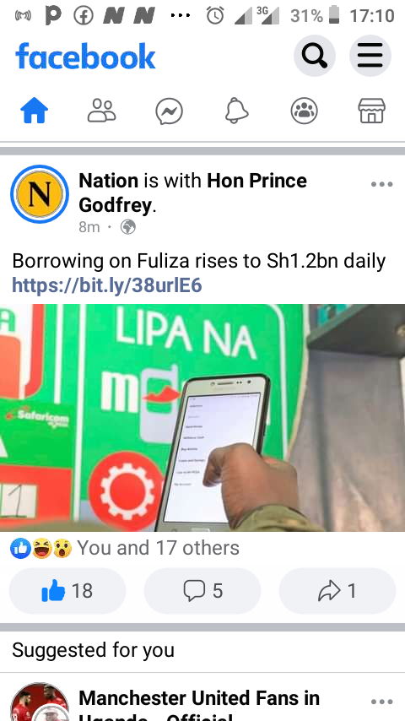Click the public globe audience icon
Viewport: 405px width, 721px height.
127,227
